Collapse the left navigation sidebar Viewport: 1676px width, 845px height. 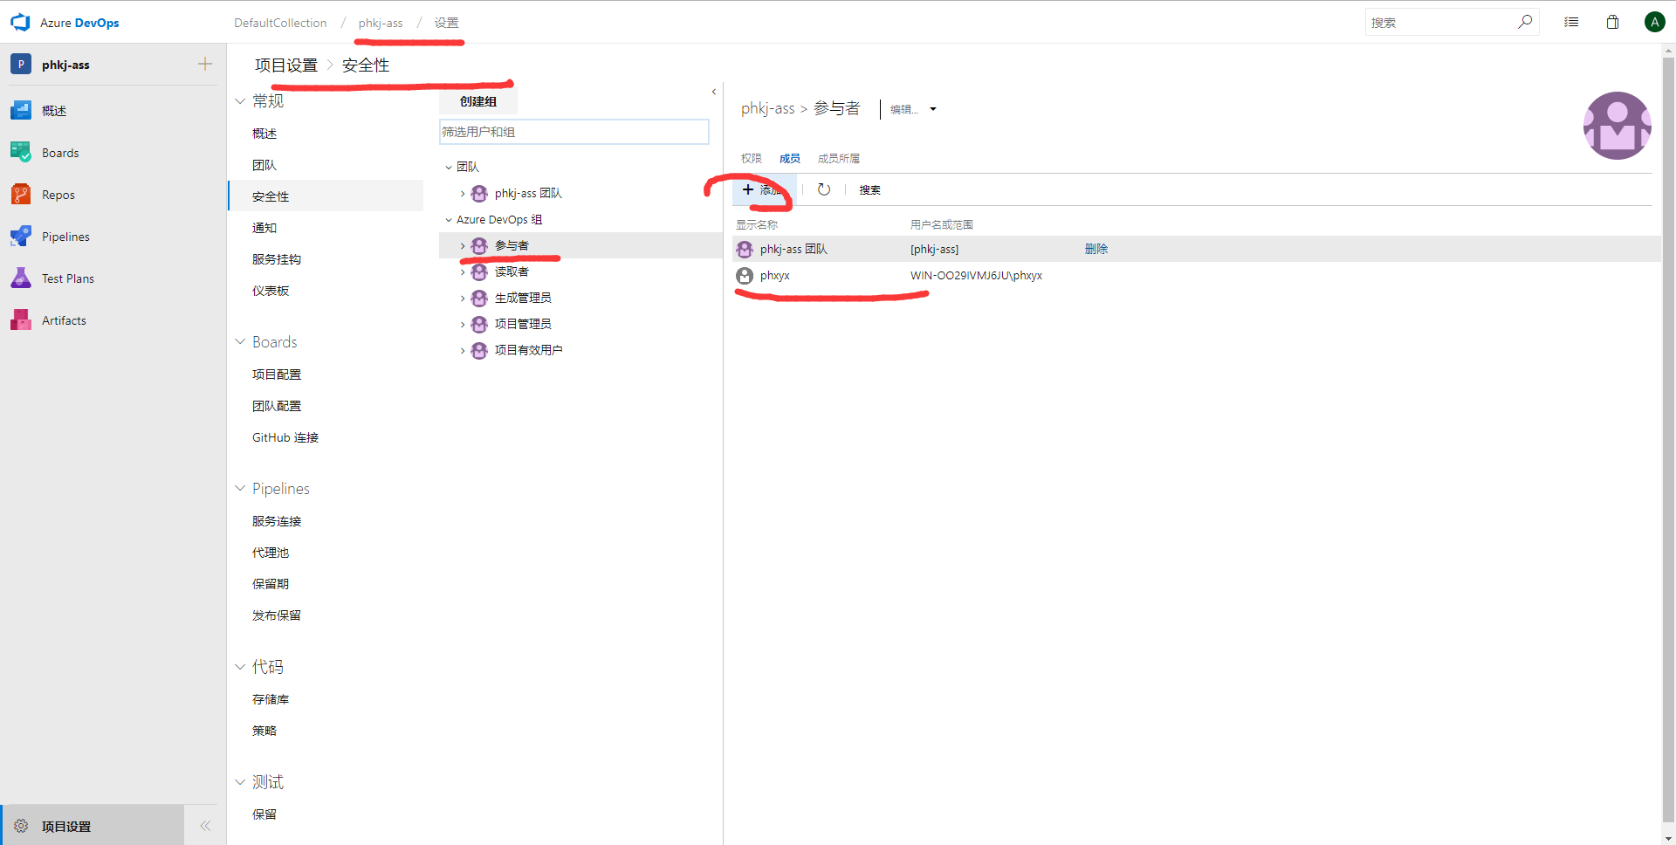(205, 826)
